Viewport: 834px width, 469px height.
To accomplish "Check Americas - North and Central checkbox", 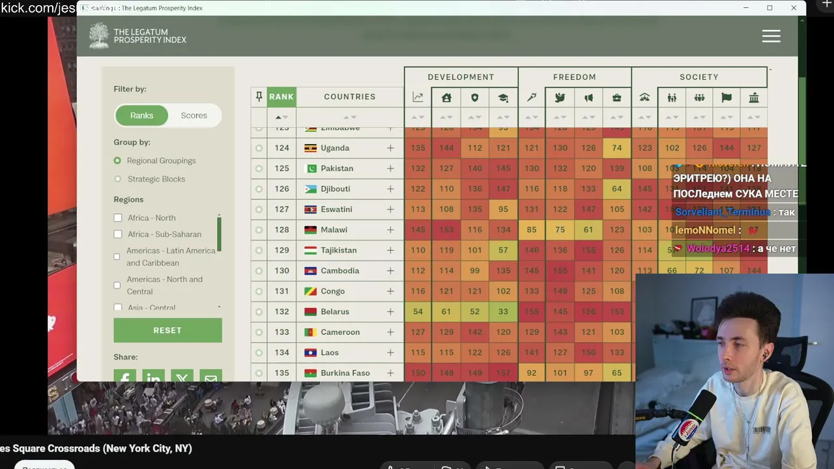I will click(x=117, y=285).
